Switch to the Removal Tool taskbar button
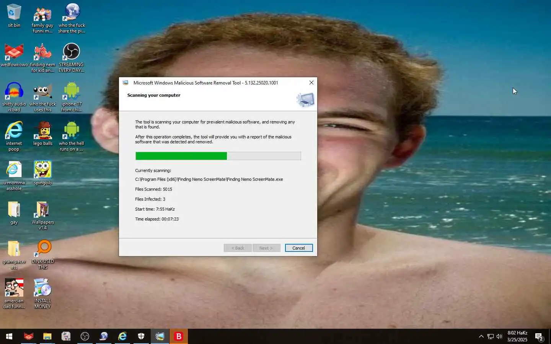Screen dimensions: 551x344 [x=160, y=336]
